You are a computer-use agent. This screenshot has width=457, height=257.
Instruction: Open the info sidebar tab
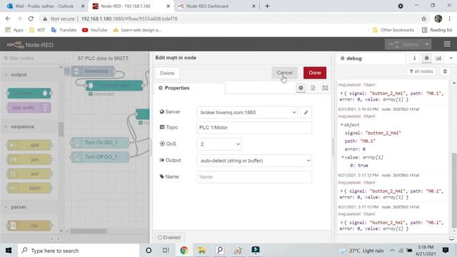click(x=414, y=59)
